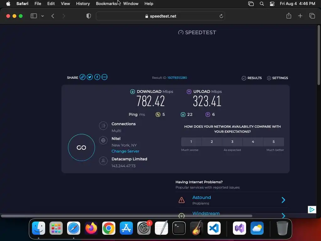Reload the speedtest.net page
The height and width of the screenshot is (241, 321).
click(x=221, y=16)
